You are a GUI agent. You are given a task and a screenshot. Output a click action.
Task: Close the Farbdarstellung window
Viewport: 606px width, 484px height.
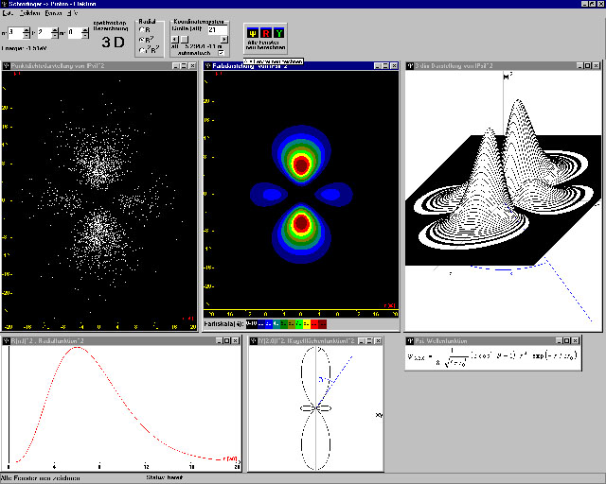point(396,66)
